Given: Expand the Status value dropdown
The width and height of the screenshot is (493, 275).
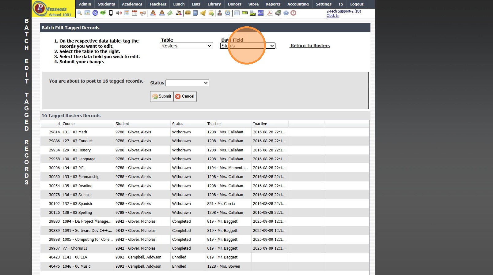Looking at the screenshot, I should tap(187, 83).
